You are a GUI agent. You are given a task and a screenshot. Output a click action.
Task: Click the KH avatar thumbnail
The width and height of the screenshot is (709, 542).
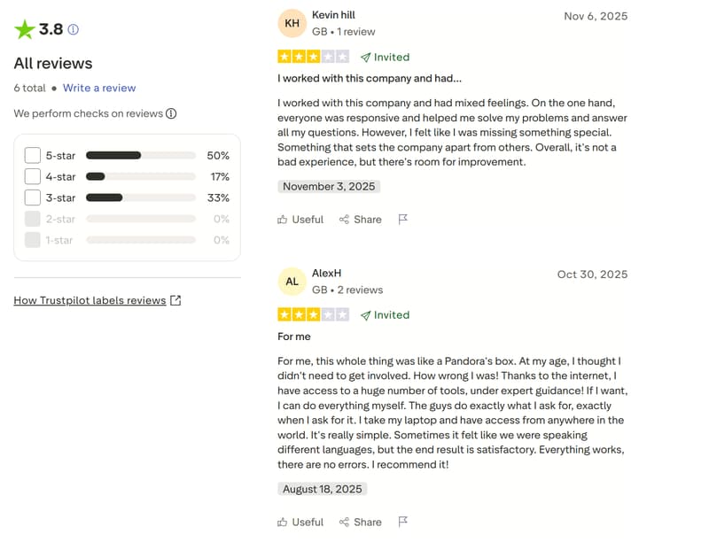pos(292,24)
